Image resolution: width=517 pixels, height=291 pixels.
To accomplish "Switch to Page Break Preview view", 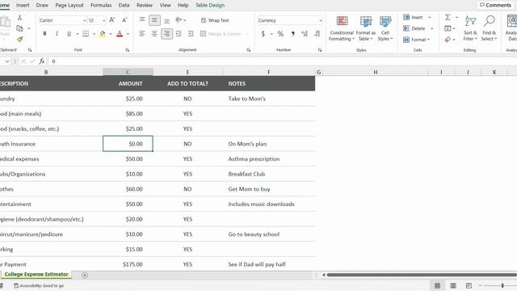I will [469, 285].
